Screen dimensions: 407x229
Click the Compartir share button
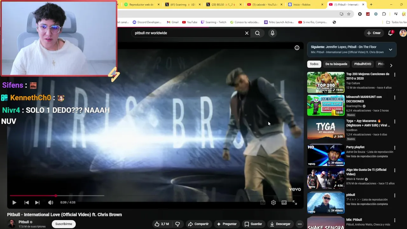(x=198, y=224)
